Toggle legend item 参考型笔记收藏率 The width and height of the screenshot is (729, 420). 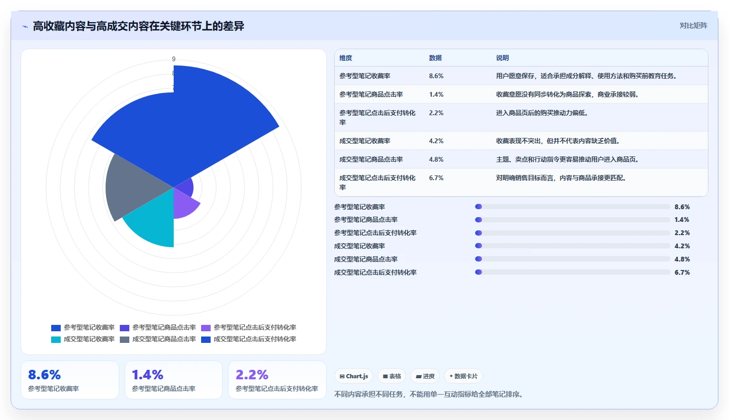click(x=83, y=328)
